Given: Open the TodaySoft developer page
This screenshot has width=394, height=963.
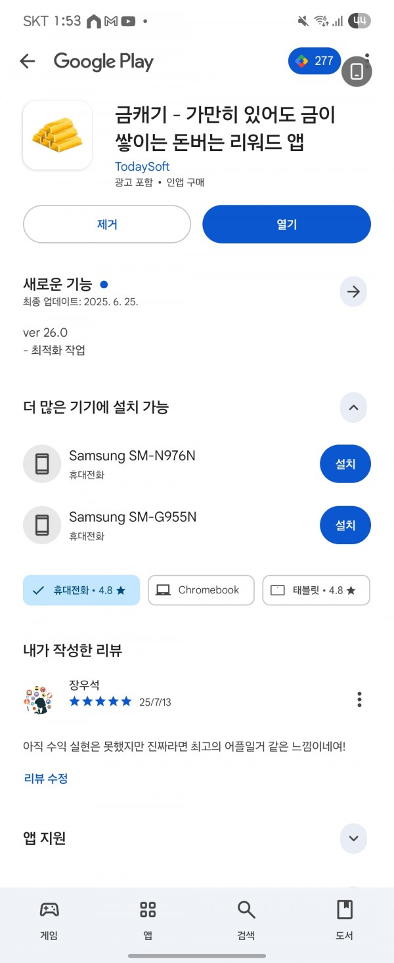Looking at the screenshot, I should click(142, 167).
